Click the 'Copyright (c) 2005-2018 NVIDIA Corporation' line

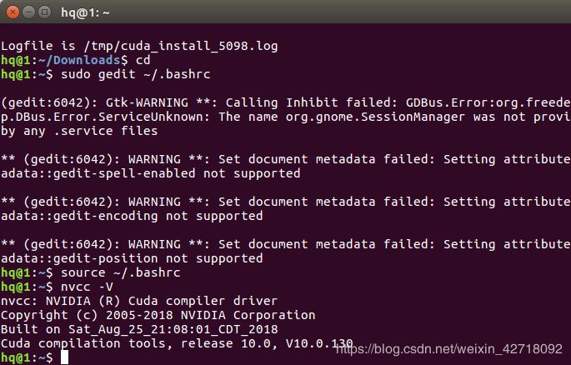click(x=158, y=315)
